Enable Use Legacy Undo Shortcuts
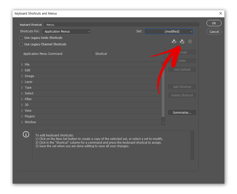Viewport: 237px width, 194px height. point(21,38)
